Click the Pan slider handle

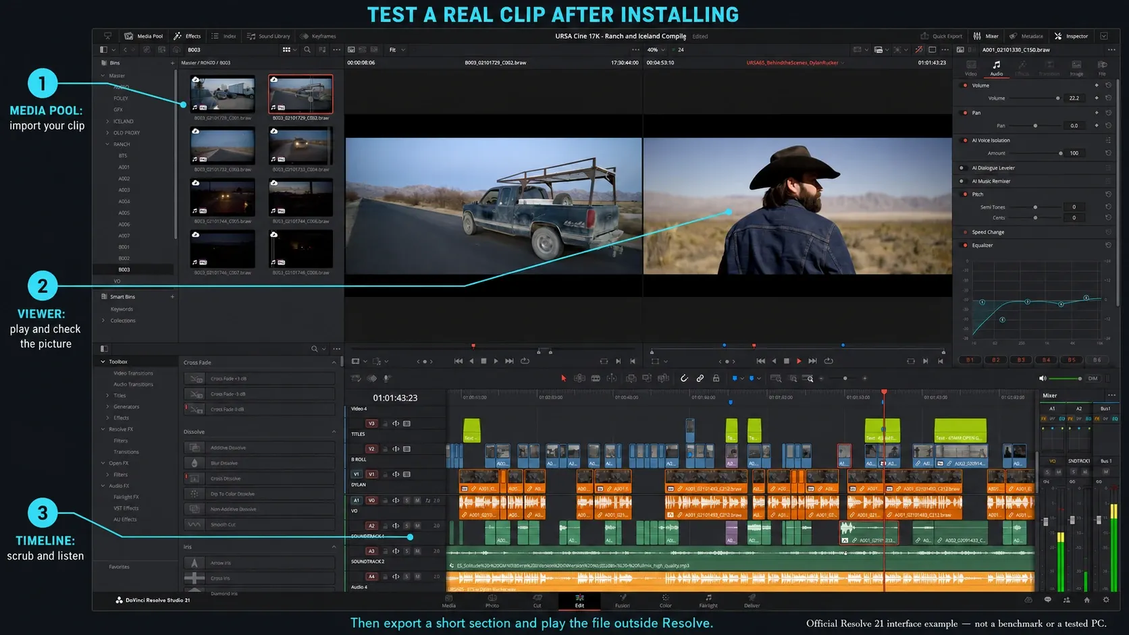point(1035,126)
